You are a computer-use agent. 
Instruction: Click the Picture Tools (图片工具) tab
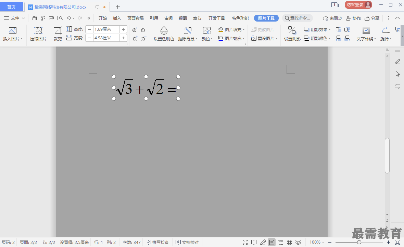[x=266, y=18]
